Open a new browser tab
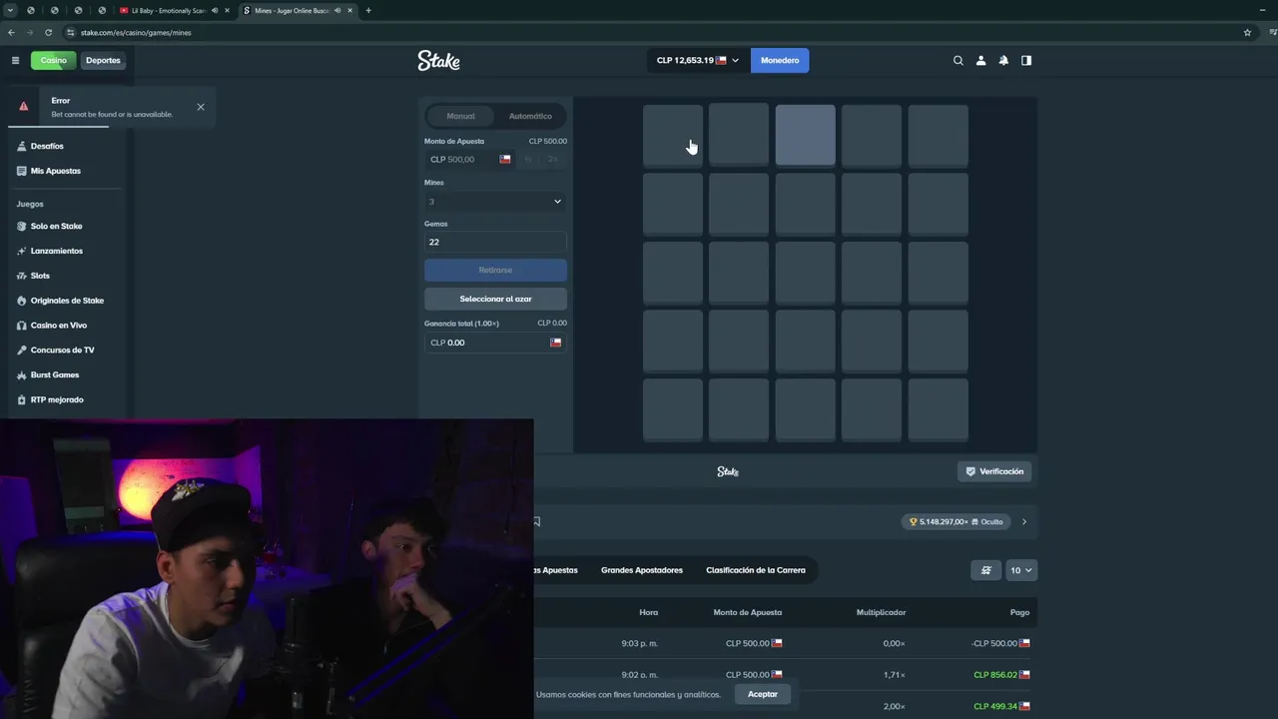This screenshot has height=719, width=1278. pyautogui.click(x=368, y=10)
